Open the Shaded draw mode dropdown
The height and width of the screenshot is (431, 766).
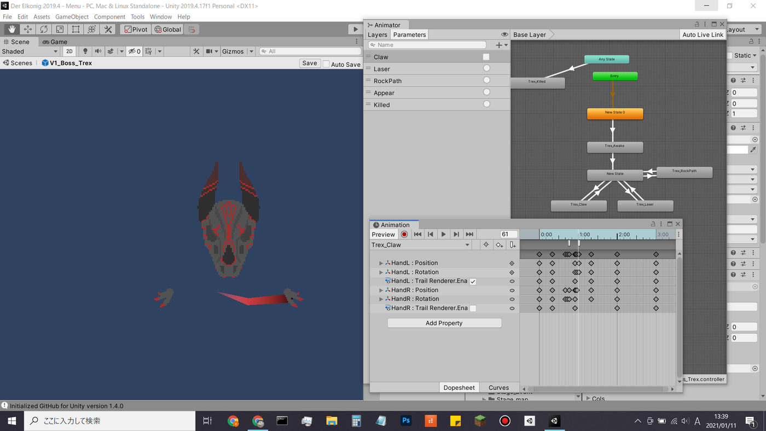(x=30, y=51)
